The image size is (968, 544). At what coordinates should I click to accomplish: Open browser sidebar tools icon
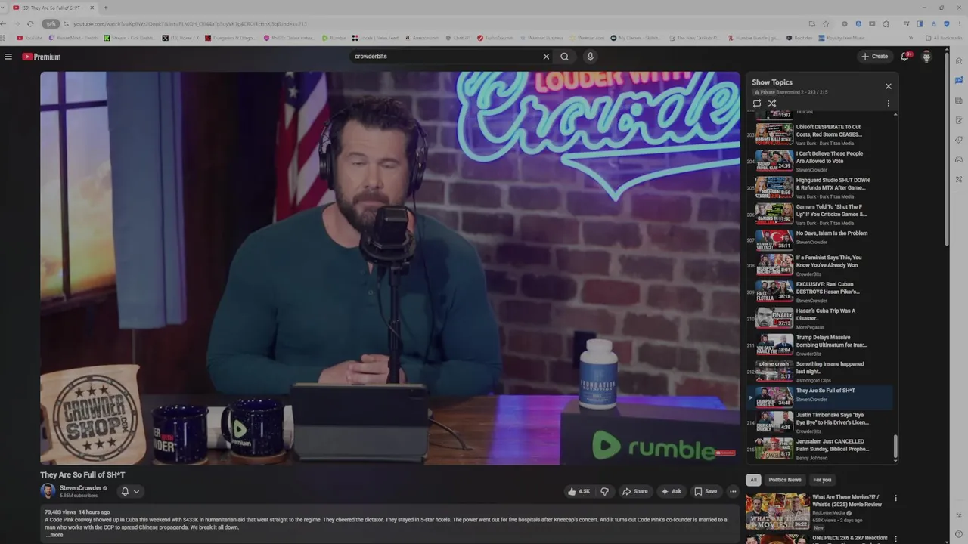point(959,179)
